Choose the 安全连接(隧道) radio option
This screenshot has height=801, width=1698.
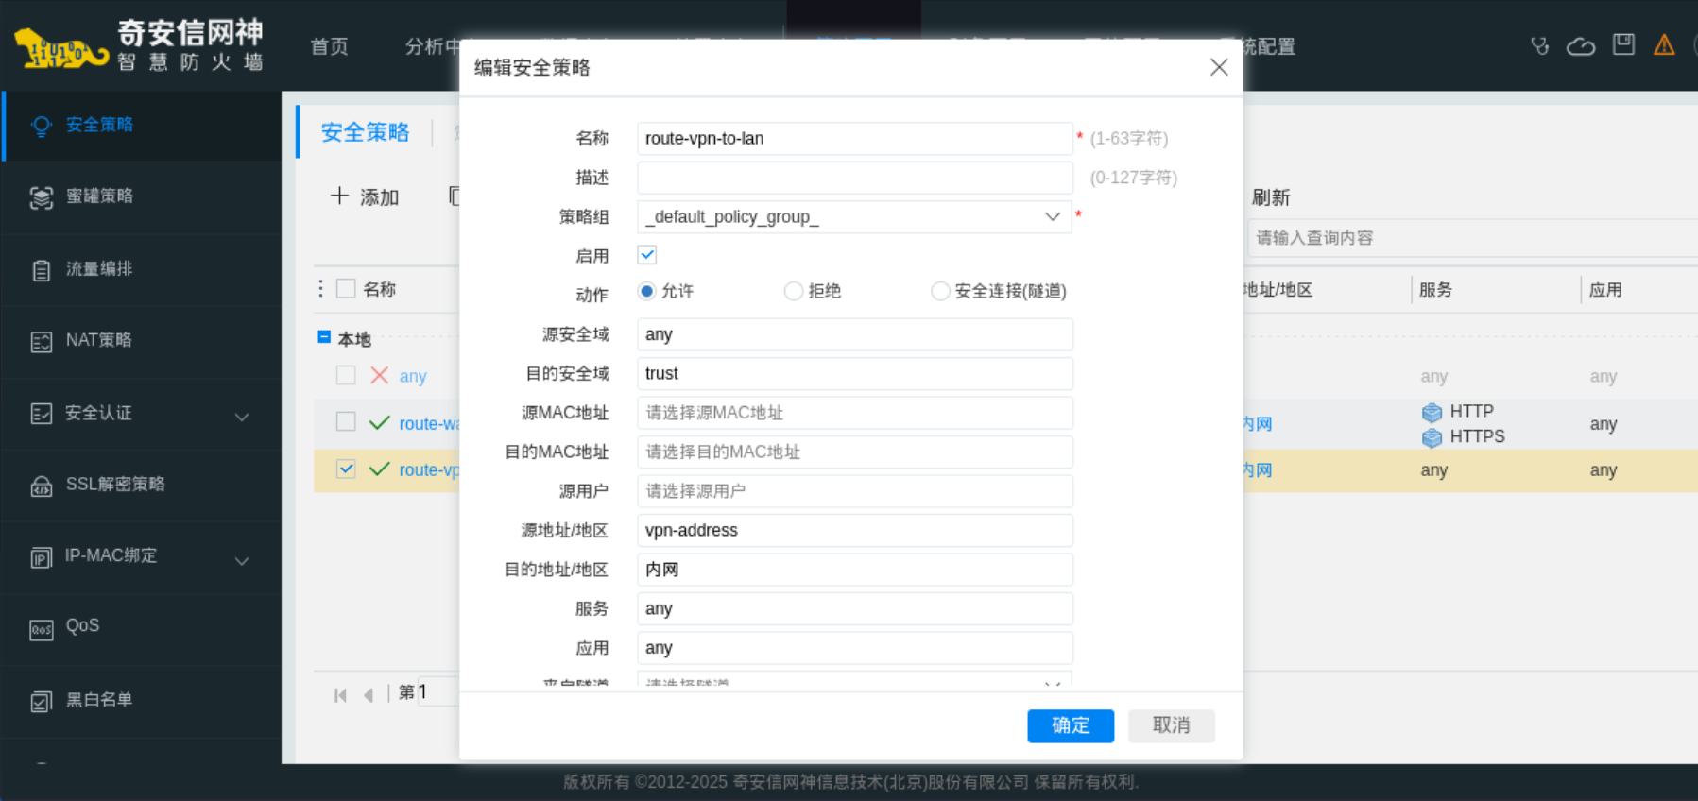pyautogui.click(x=940, y=291)
